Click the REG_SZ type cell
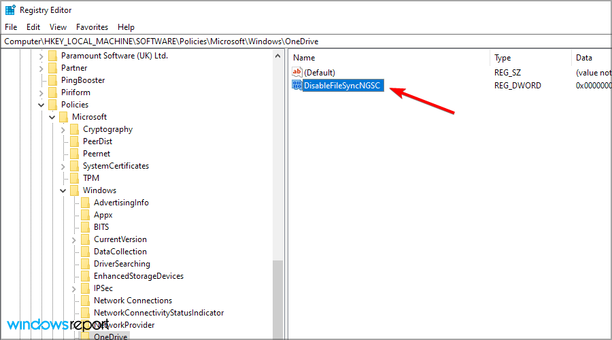This screenshot has width=612, height=340. pyautogui.click(x=507, y=73)
